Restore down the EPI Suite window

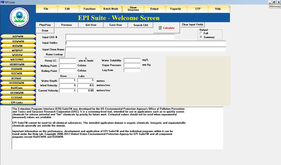pyautogui.click(x=274, y=2)
